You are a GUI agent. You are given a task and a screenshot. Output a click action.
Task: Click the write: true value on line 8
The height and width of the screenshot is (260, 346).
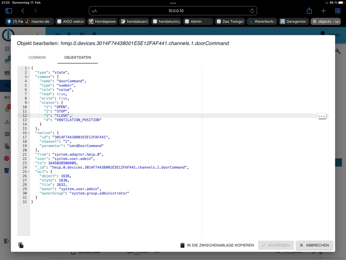click(x=63, y=99)
